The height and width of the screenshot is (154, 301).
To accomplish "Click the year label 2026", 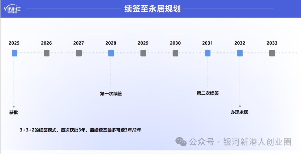I will (46, 43).
